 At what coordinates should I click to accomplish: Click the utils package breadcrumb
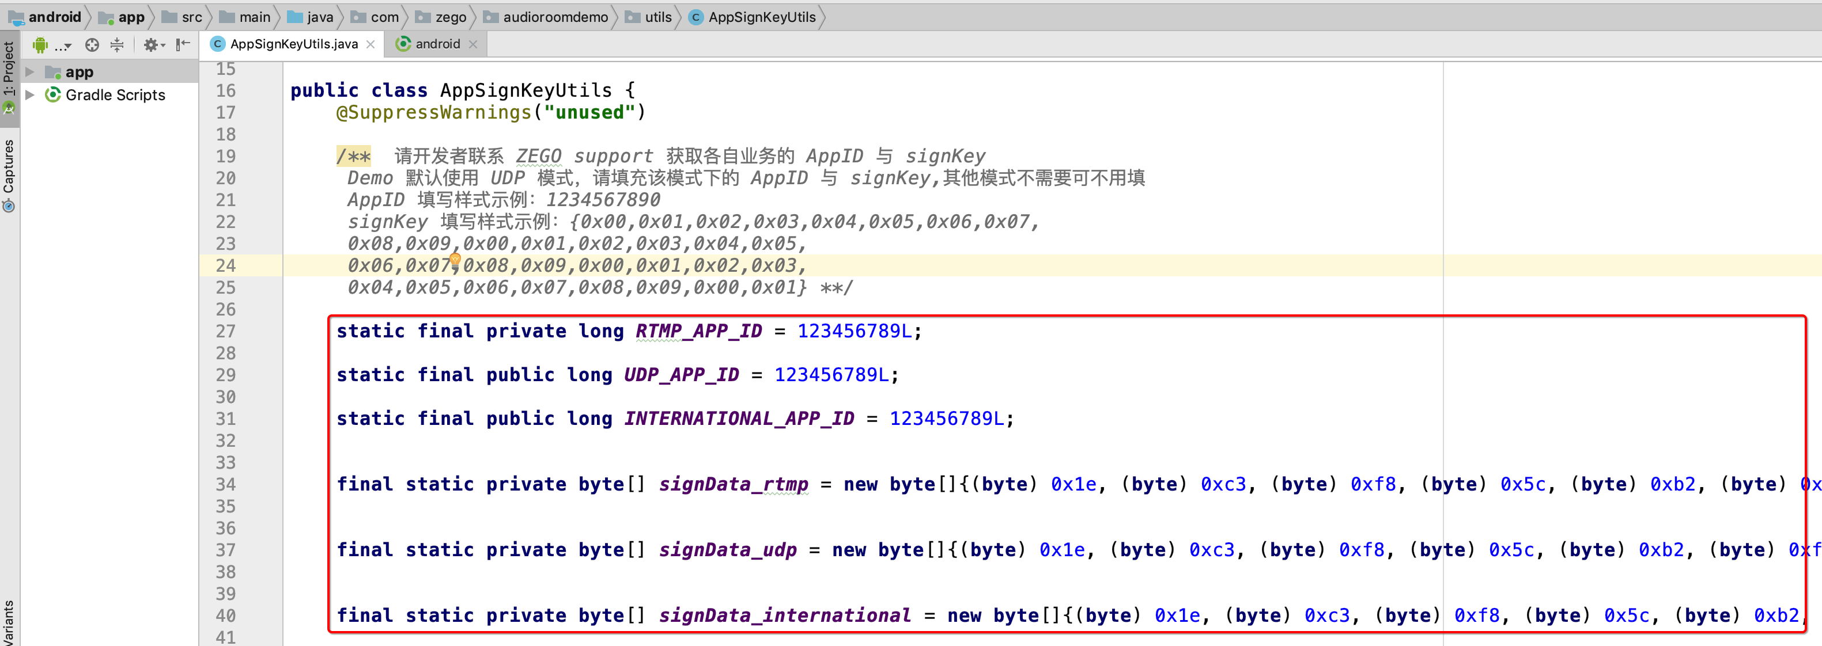click(649, 17)
